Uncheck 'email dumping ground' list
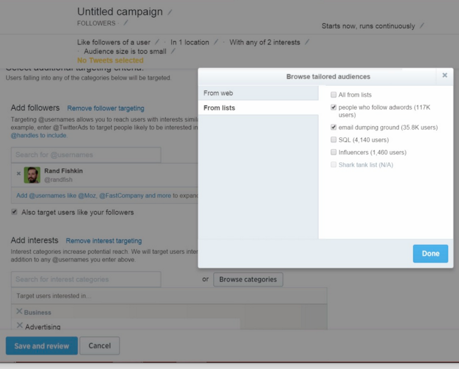The height and width of the screenshot is (369, 459). [334, 127]
